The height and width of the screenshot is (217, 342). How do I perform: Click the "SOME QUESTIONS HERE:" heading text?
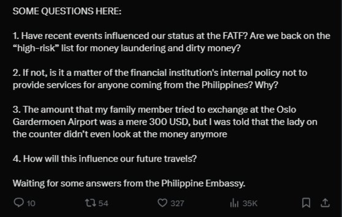(x=67, y=12)
